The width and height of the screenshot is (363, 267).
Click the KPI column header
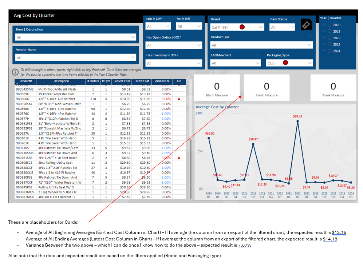[x=179, y=81]
